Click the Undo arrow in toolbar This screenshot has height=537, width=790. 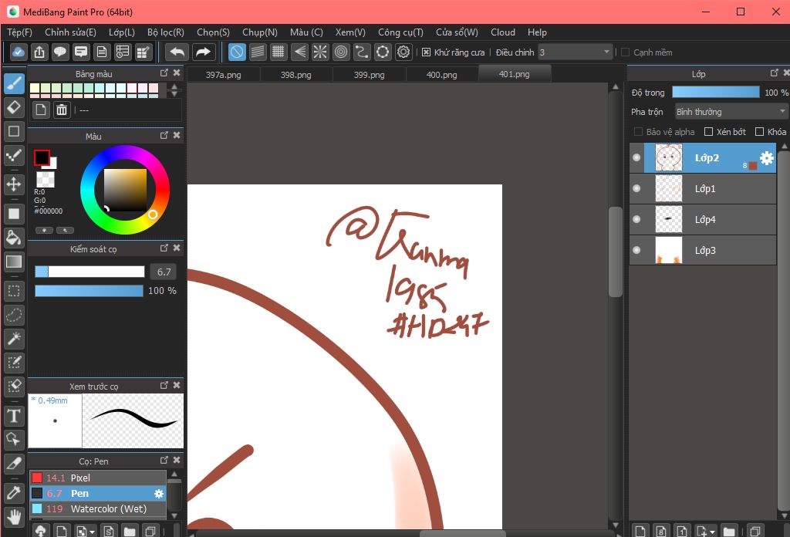(177, 52)
